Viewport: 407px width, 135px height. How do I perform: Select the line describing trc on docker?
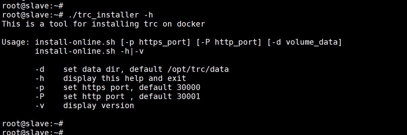tap(103, 24)
